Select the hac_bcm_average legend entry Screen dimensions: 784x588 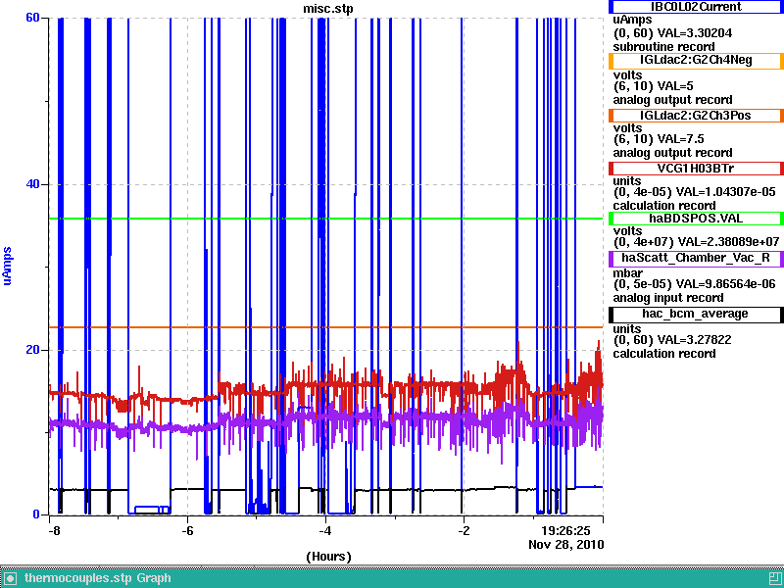point(696,314)
